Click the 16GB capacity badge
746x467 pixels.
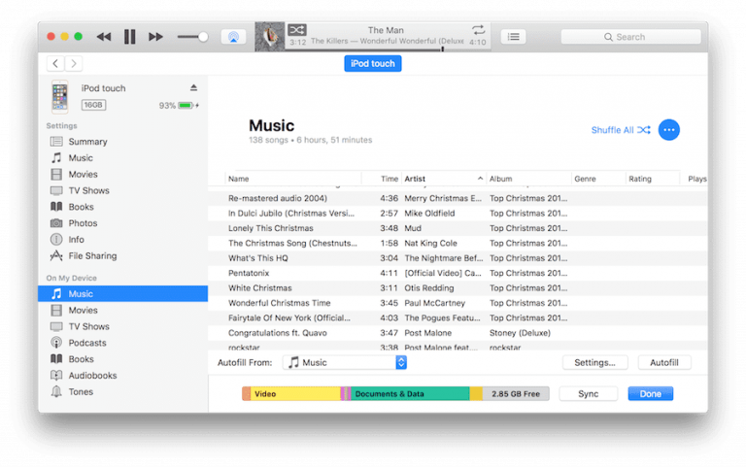pyautogui.click(x=93, y=105)
